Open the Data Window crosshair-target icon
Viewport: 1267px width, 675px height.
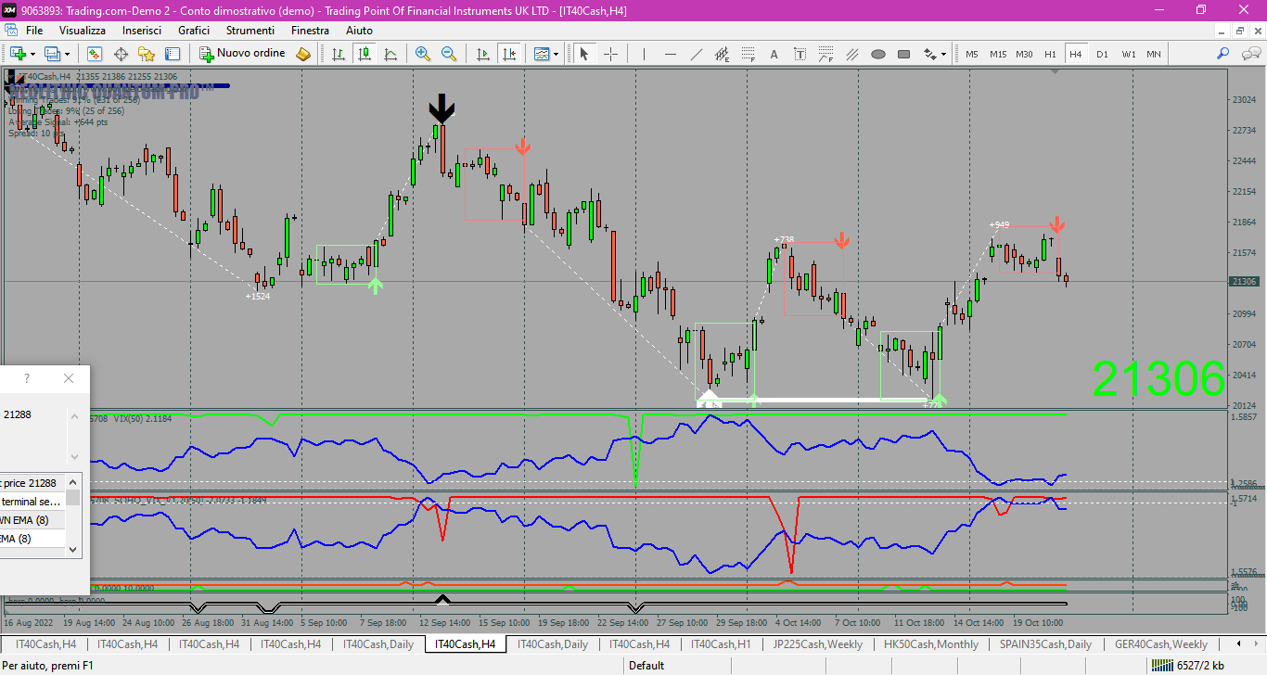(121, 54)
